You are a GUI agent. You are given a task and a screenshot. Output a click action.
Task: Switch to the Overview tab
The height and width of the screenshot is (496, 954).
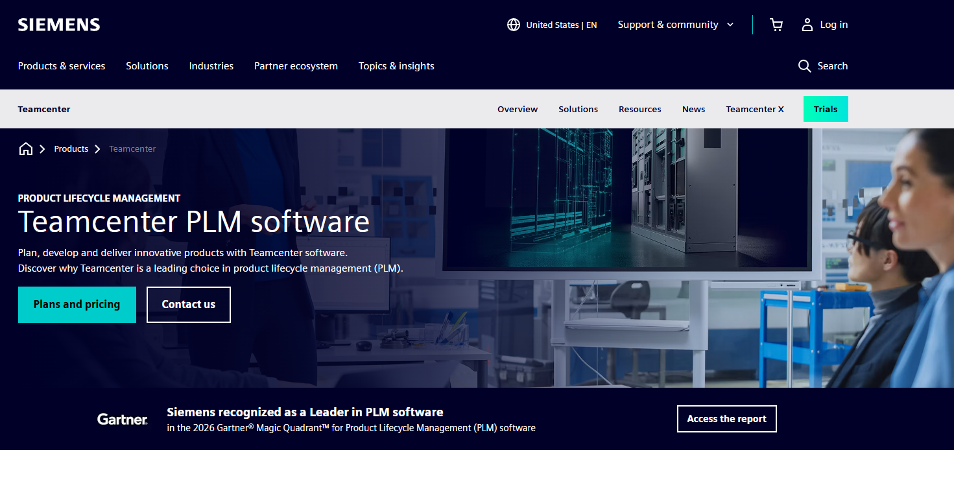coord(518,109)
